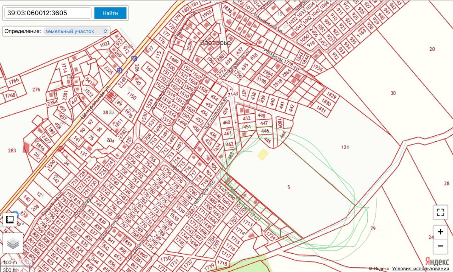Select land parcel 29 on the map
453x272 pixels.
(373, 228)
